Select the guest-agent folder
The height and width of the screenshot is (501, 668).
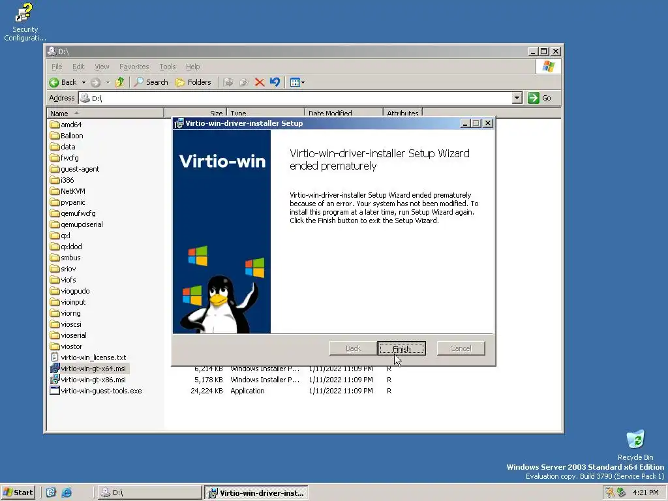point(74,169)
